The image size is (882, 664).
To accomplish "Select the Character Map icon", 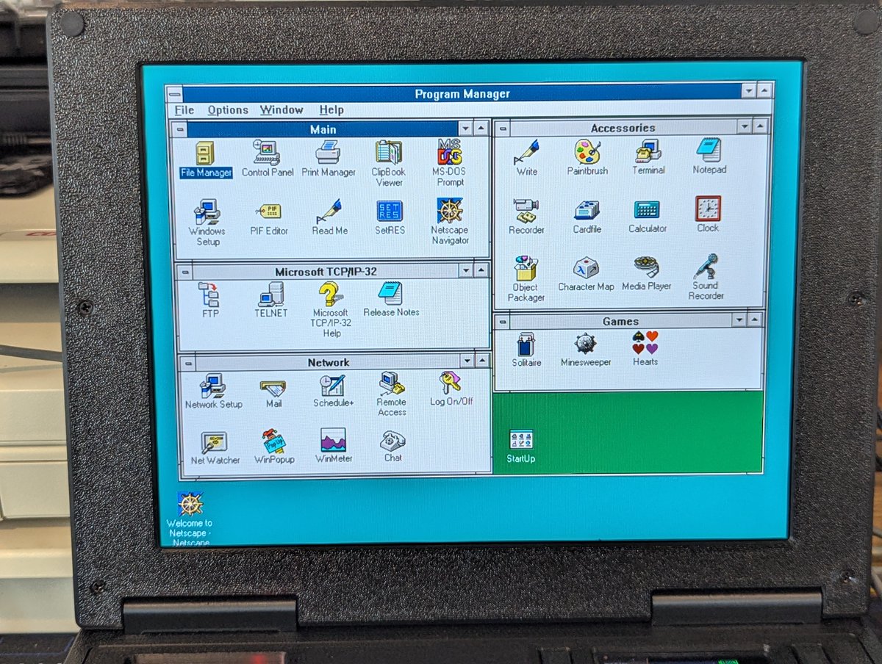I will click(x=586, y=267).
